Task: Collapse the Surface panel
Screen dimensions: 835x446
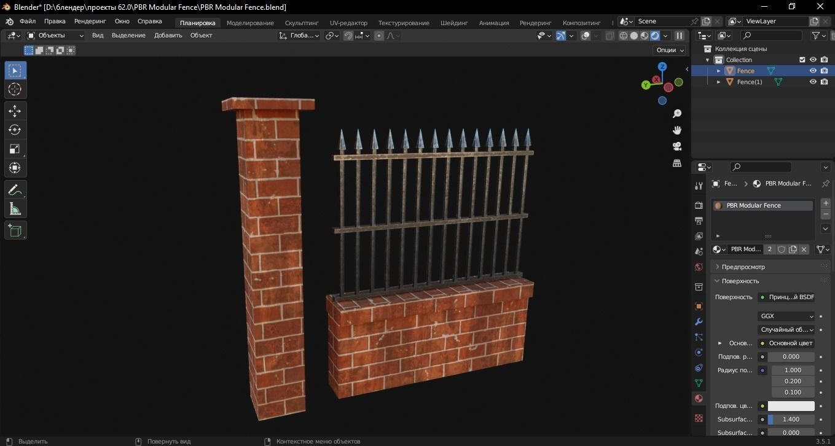Action: click(x=770, y=281)
